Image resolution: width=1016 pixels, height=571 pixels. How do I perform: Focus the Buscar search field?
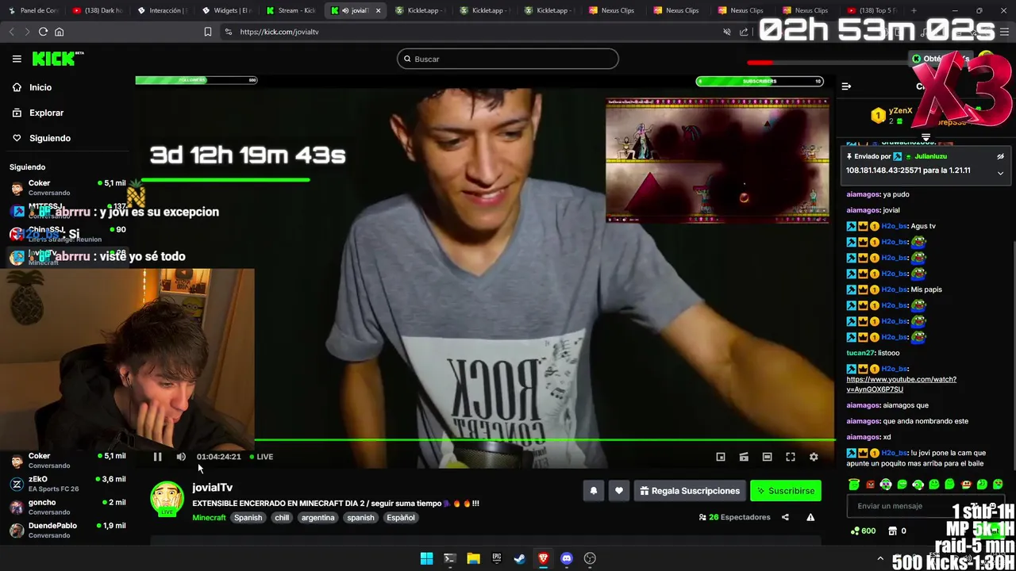(508, 59)
